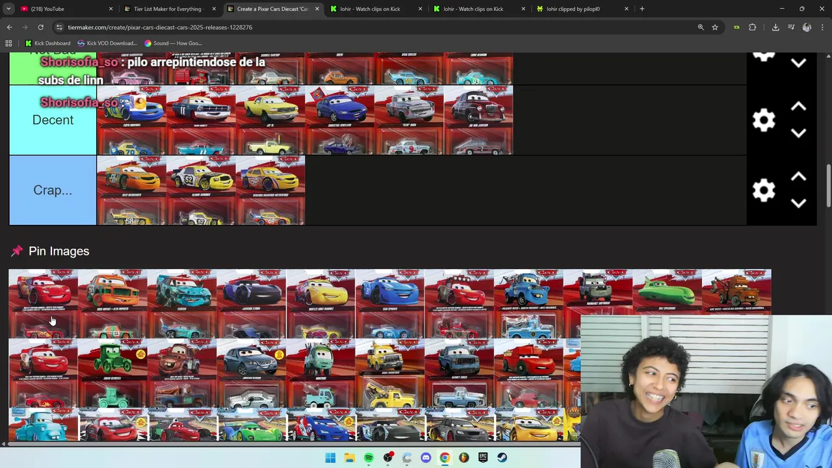Click the Pin Images heading
Viewport: 832px width, 468px height.
tap(58, 251)
